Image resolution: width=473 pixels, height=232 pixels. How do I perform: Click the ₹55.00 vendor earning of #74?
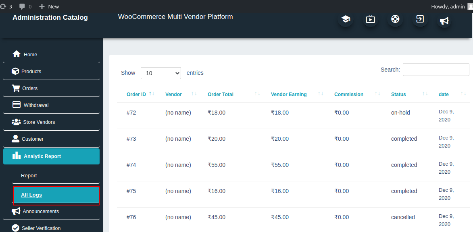point(280,165)
